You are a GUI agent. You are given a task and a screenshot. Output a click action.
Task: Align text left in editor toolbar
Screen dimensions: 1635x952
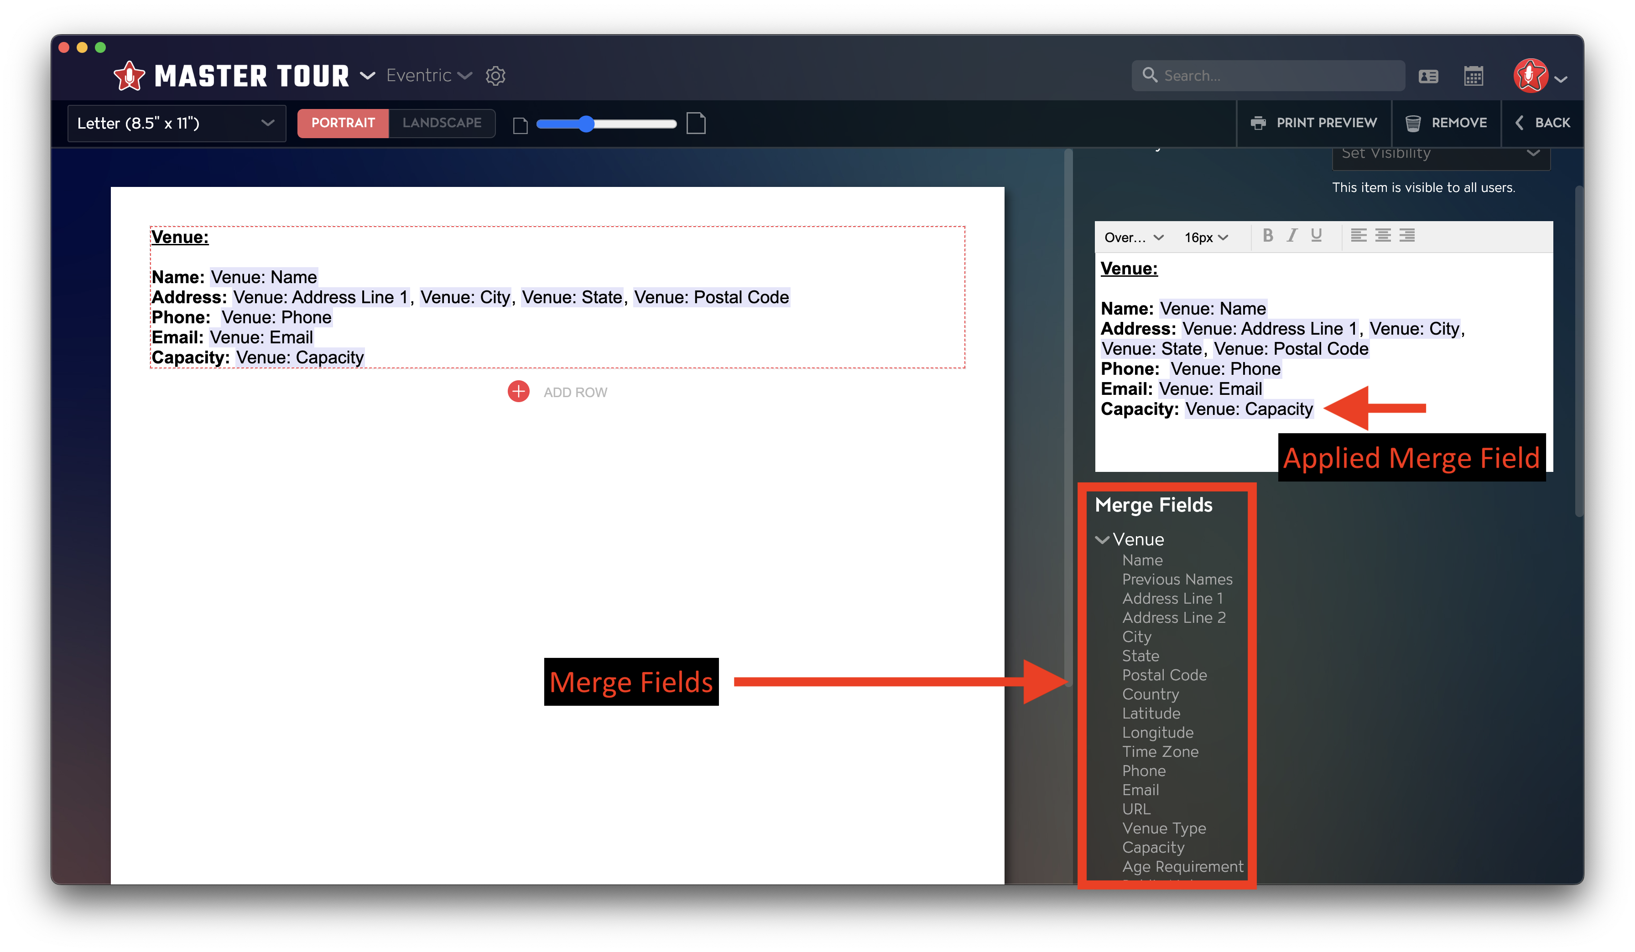coord(1359,236)
